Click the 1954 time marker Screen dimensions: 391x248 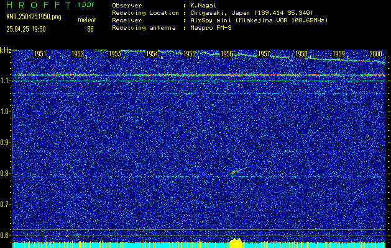point(152,54)
